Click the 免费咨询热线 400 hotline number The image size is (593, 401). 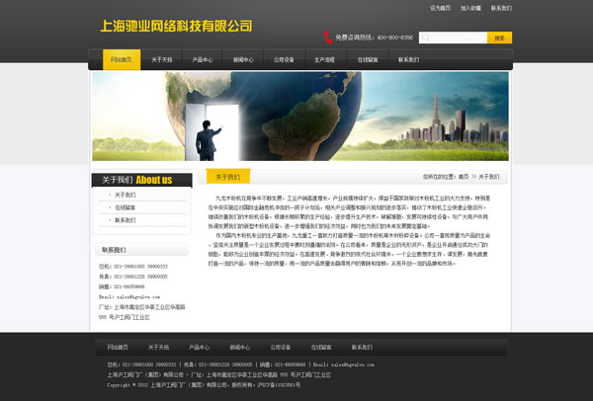click(x=374, y=38)
